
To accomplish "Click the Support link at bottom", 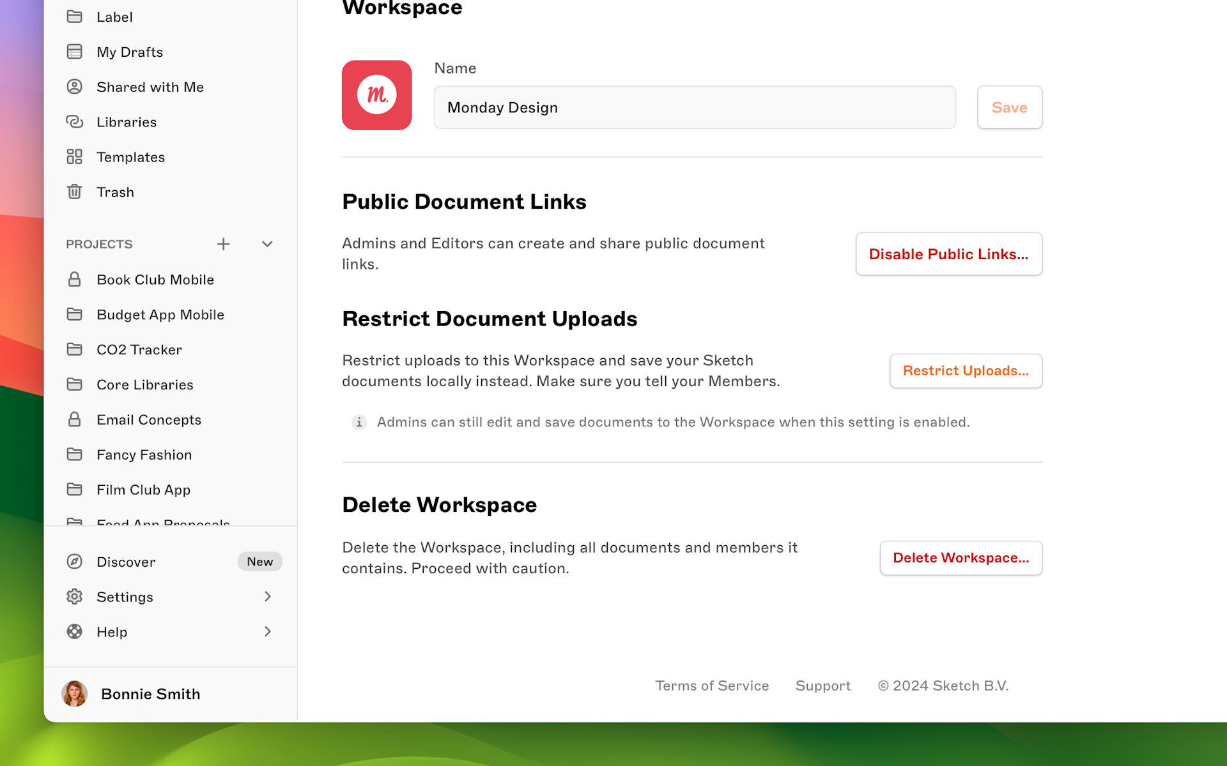I will pos(823,686).
